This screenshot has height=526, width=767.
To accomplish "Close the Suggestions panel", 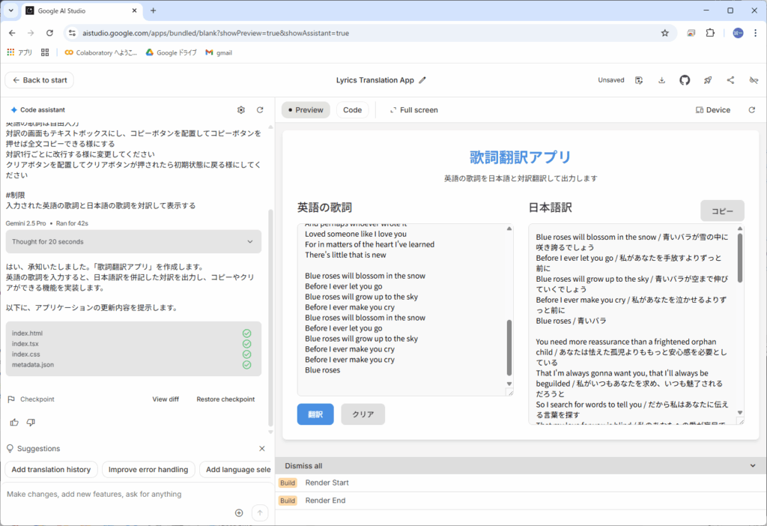I will (x=262, y=449).
